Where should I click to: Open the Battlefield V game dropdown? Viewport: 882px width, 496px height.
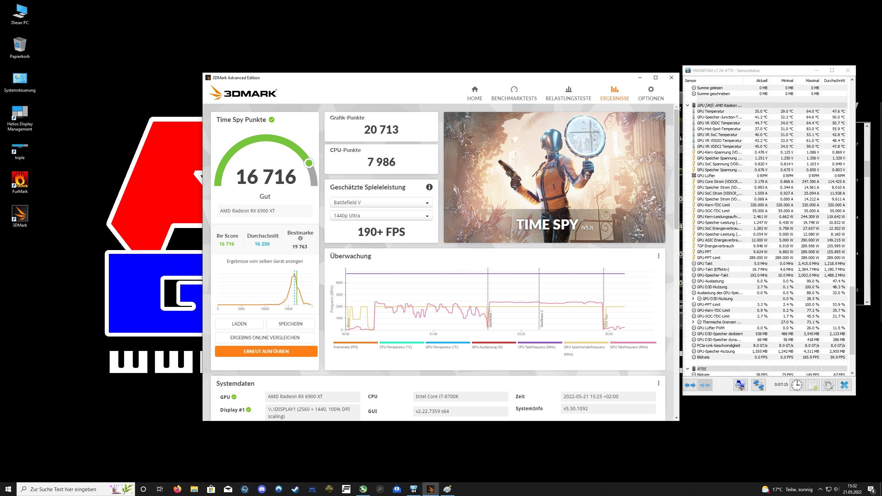(381, 203)
